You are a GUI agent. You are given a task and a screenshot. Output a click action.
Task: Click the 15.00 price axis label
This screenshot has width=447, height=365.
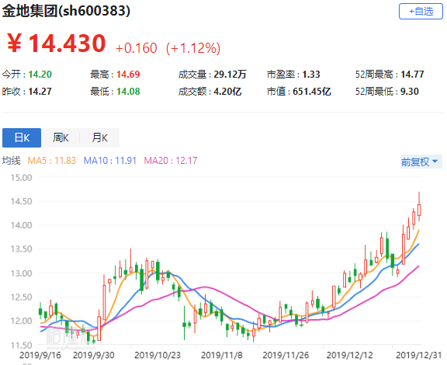pos(22,178)
